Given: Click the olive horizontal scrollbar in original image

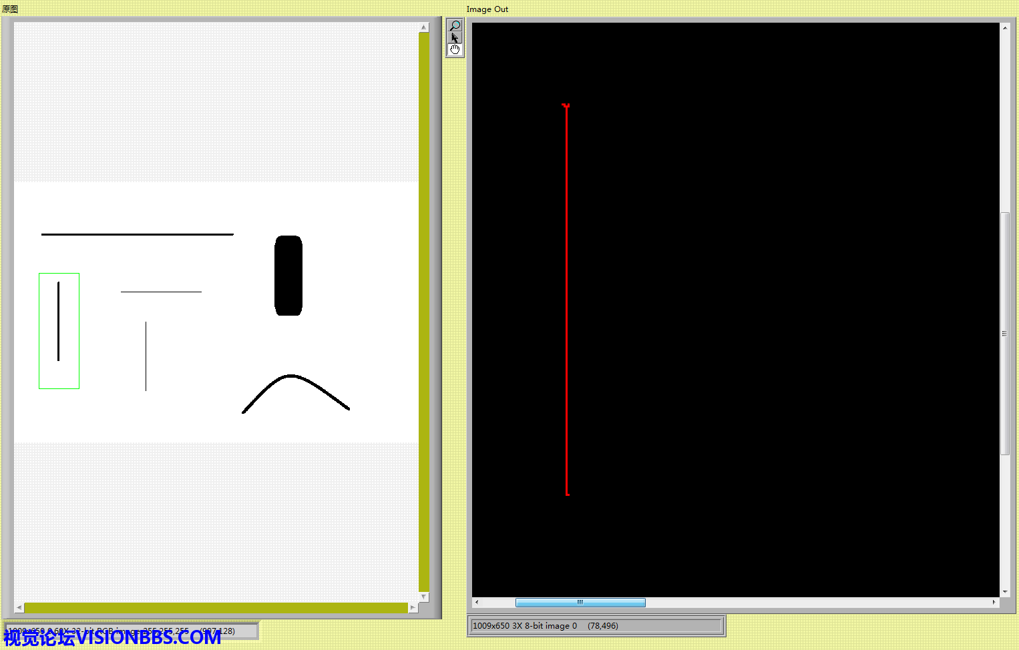Looking at the screenshot, I should pyautogui.click(x=216, y=608).
